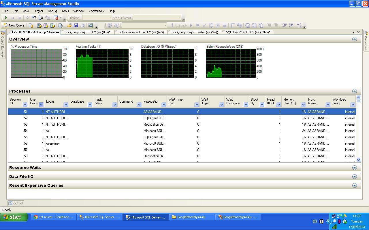
Task: Select the session 52 process row
Action: coord(182,118)
